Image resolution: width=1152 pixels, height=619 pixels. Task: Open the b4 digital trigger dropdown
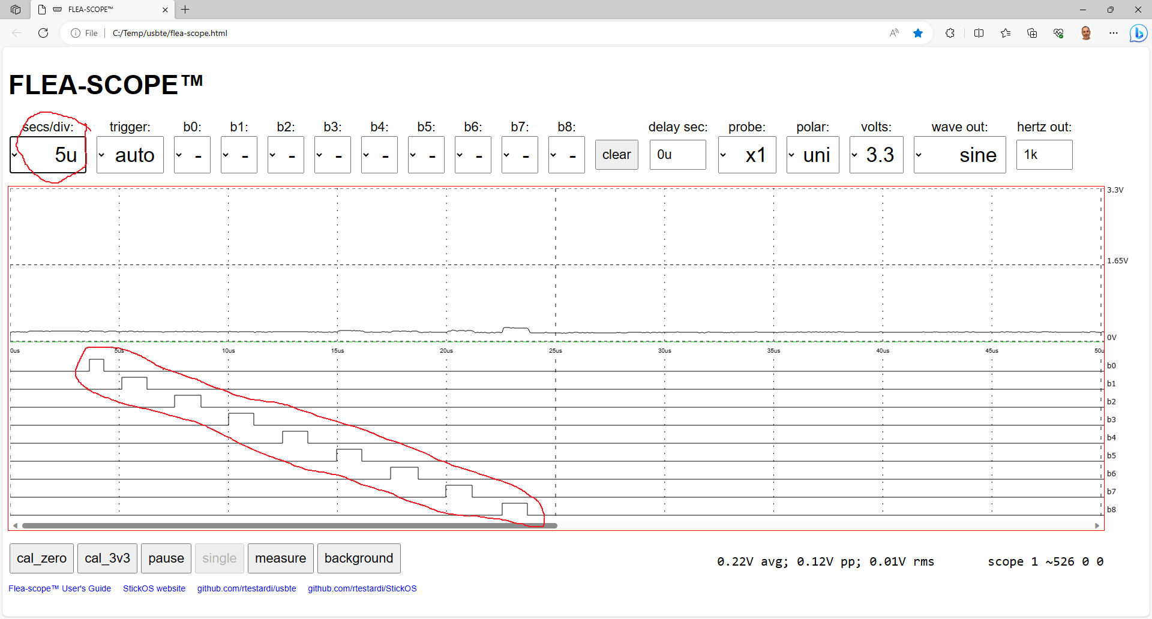[379, 155]
